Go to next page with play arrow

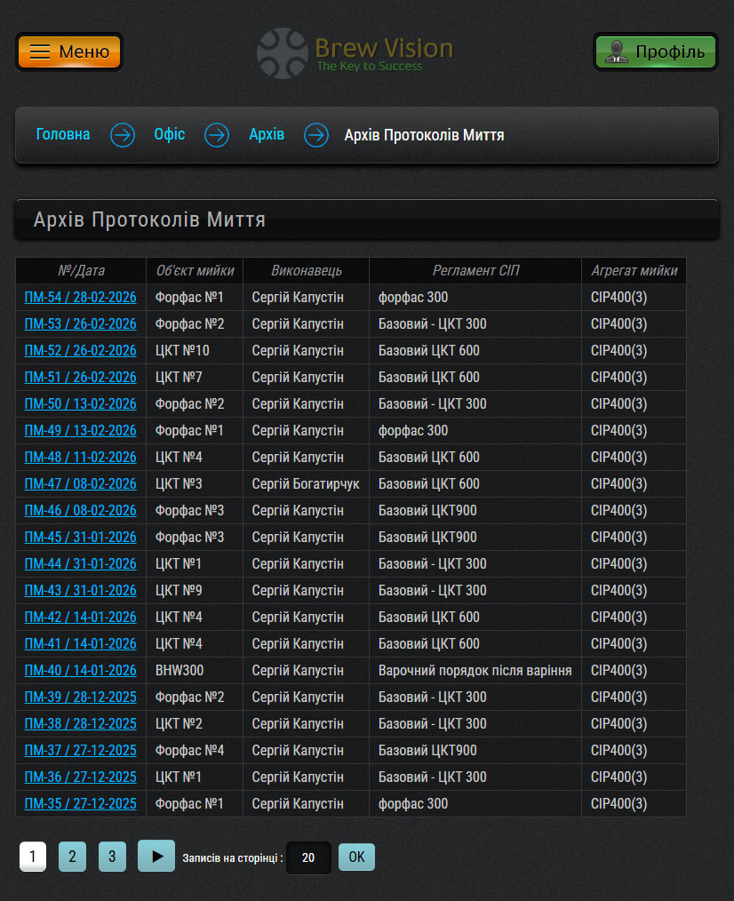tap(156, 857)
